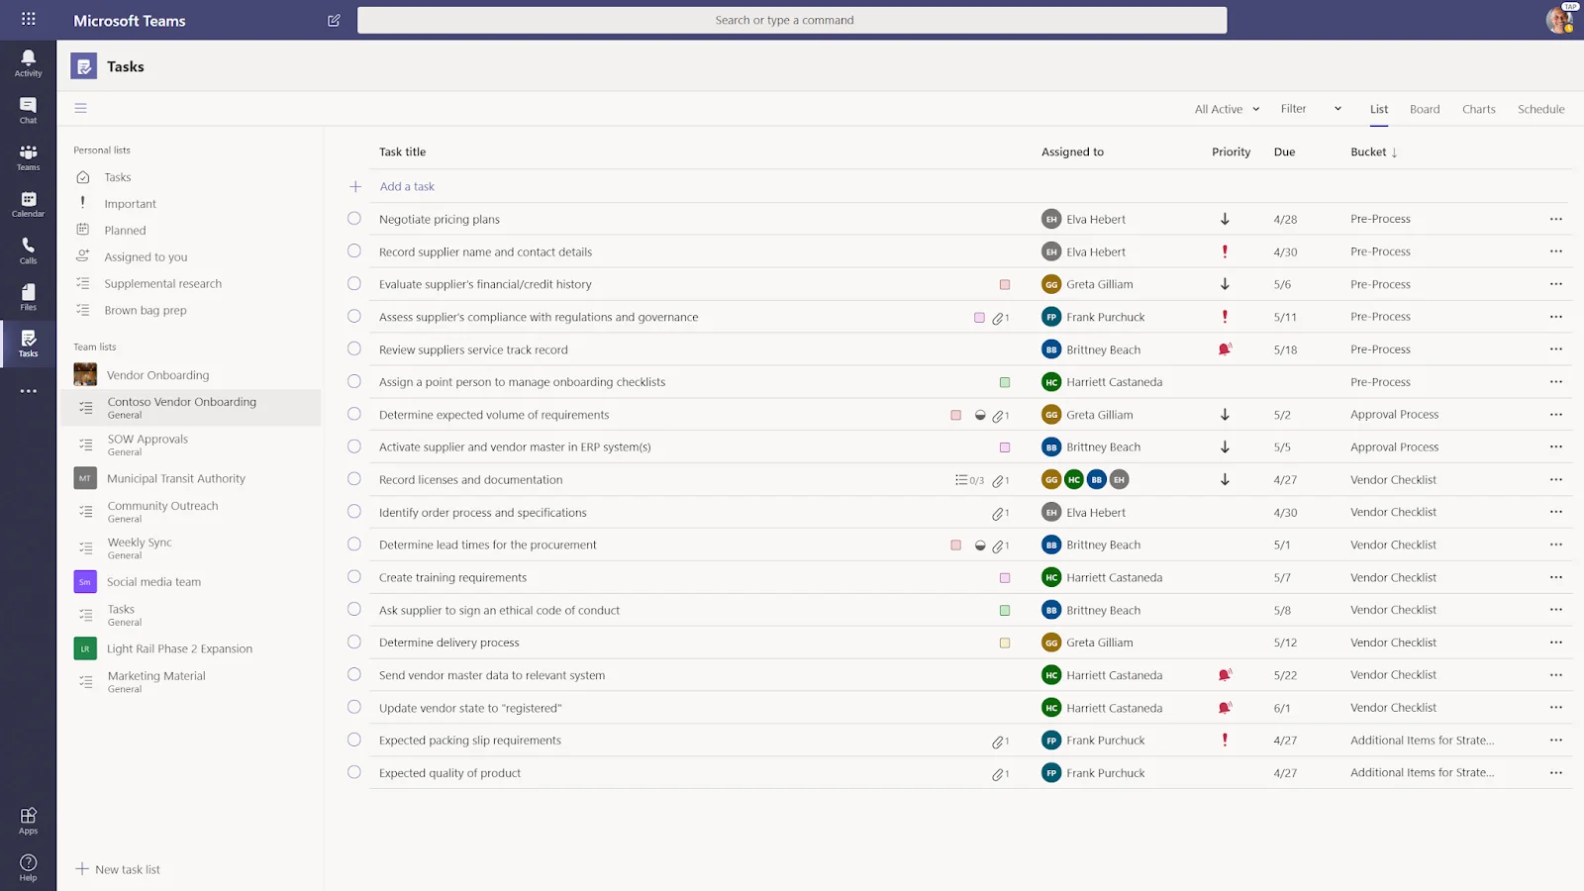
Task: Open the Activity feed in the left rail
Action: click(x=28, y=62)
